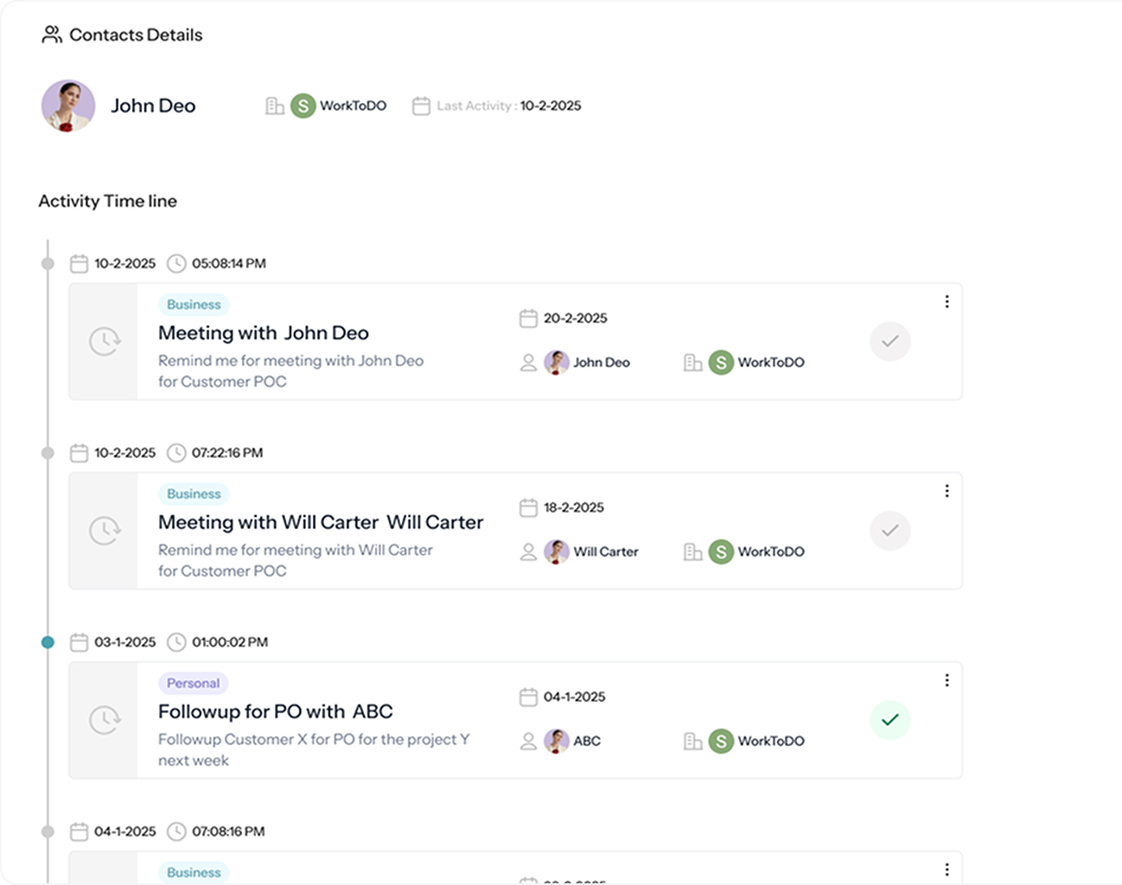Click WorkToDO S badge in Will Carter card

point(721,551)
